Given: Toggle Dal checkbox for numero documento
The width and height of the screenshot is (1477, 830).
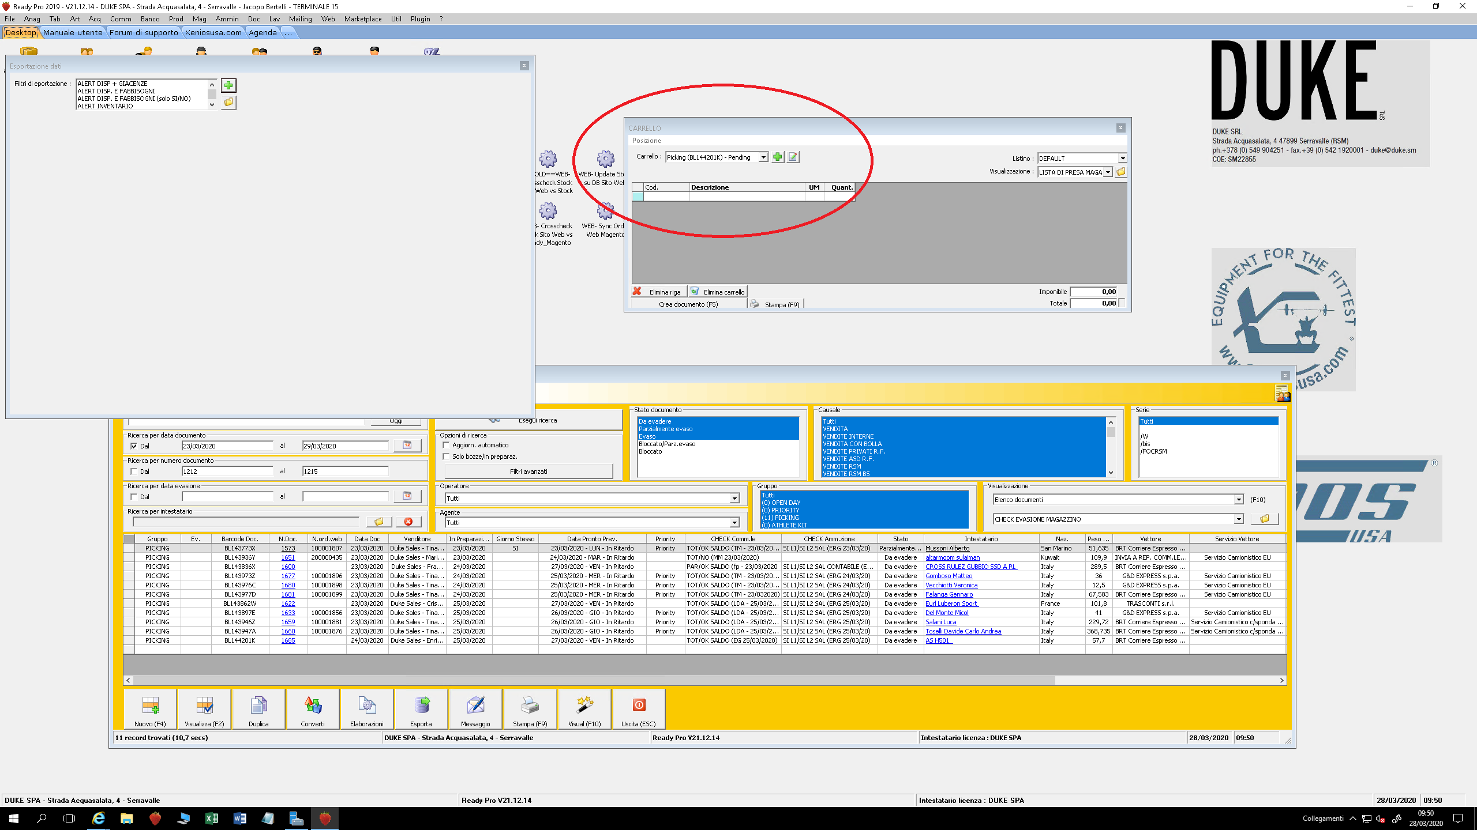Looking at the screenshot, I should (x=134, y=471).
